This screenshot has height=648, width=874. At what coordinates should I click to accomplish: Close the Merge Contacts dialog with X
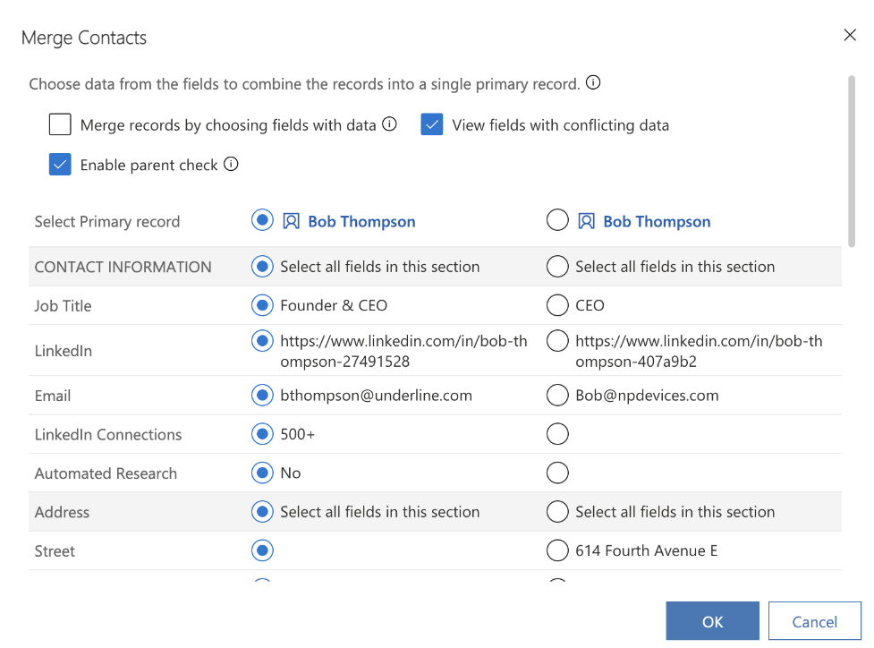point(849,35)
